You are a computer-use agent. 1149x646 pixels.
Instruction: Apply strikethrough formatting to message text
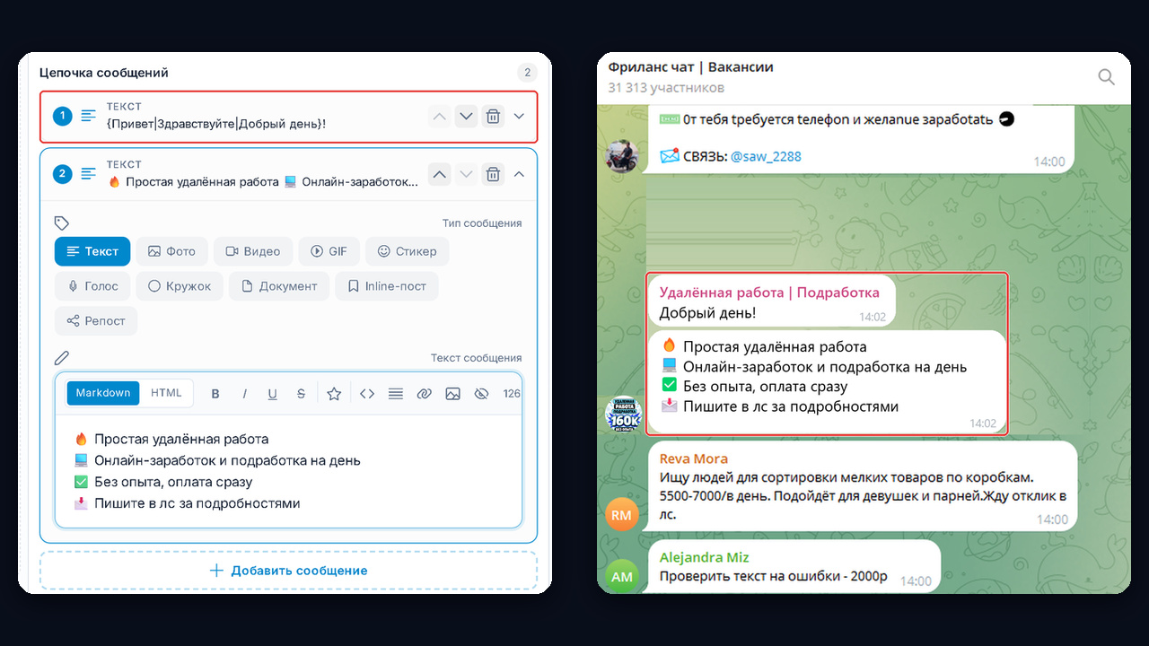click(x=302, y=394)
